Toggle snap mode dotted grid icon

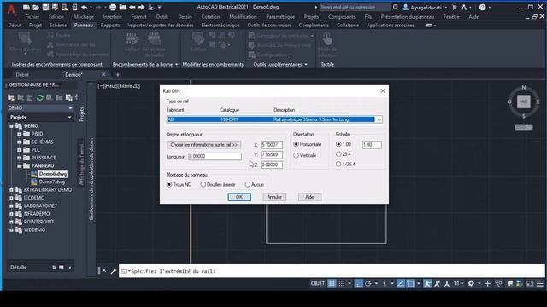coord(342,284)
